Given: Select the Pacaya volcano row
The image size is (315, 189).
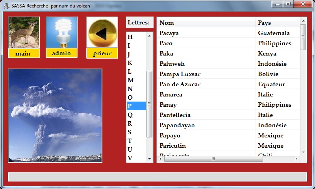Looking at the screenshot, I should [206, 33].
